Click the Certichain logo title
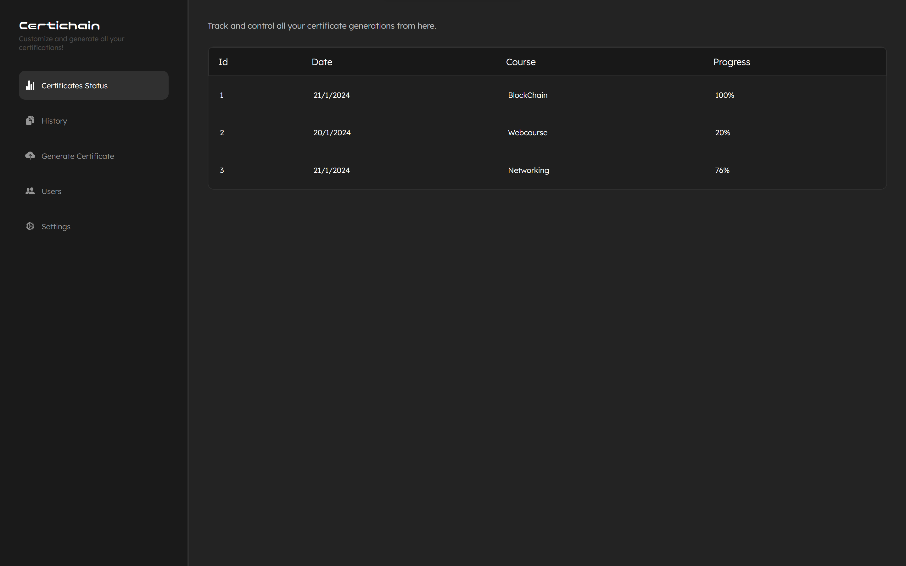The height and width of the screenshot is (566, 906). [59, 25]
